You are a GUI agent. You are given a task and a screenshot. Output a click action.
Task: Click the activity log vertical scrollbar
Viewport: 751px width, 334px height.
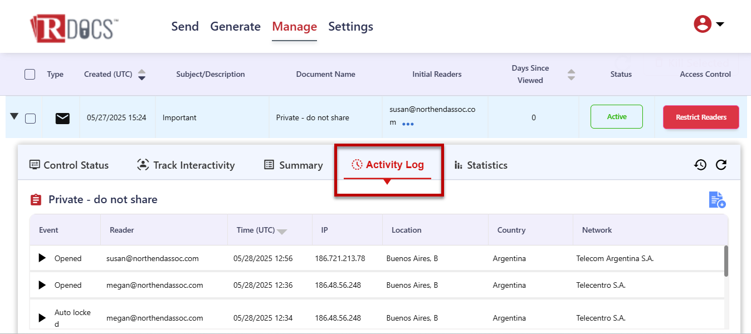pos(726,261)
